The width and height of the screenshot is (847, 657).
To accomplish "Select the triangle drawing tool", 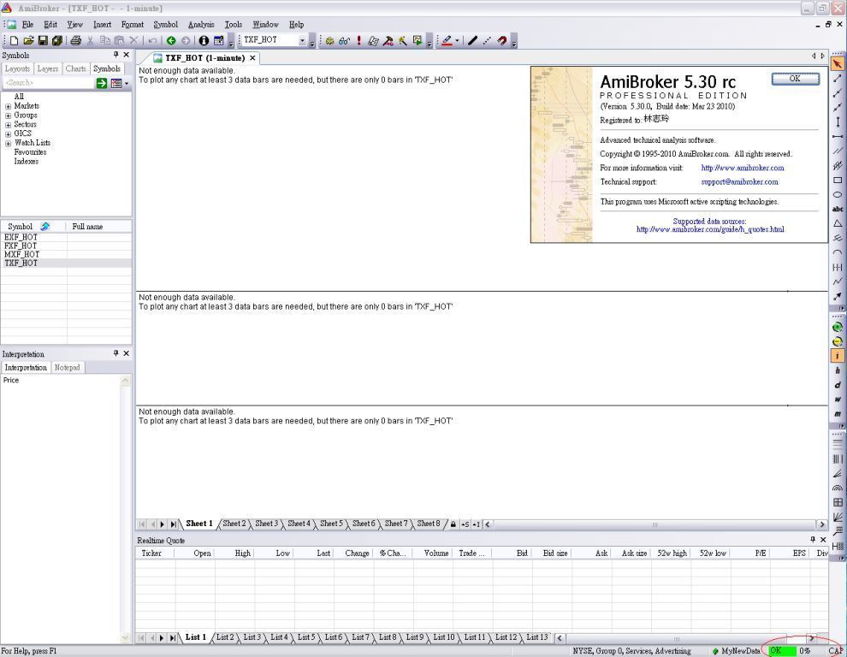I will 838,223.
